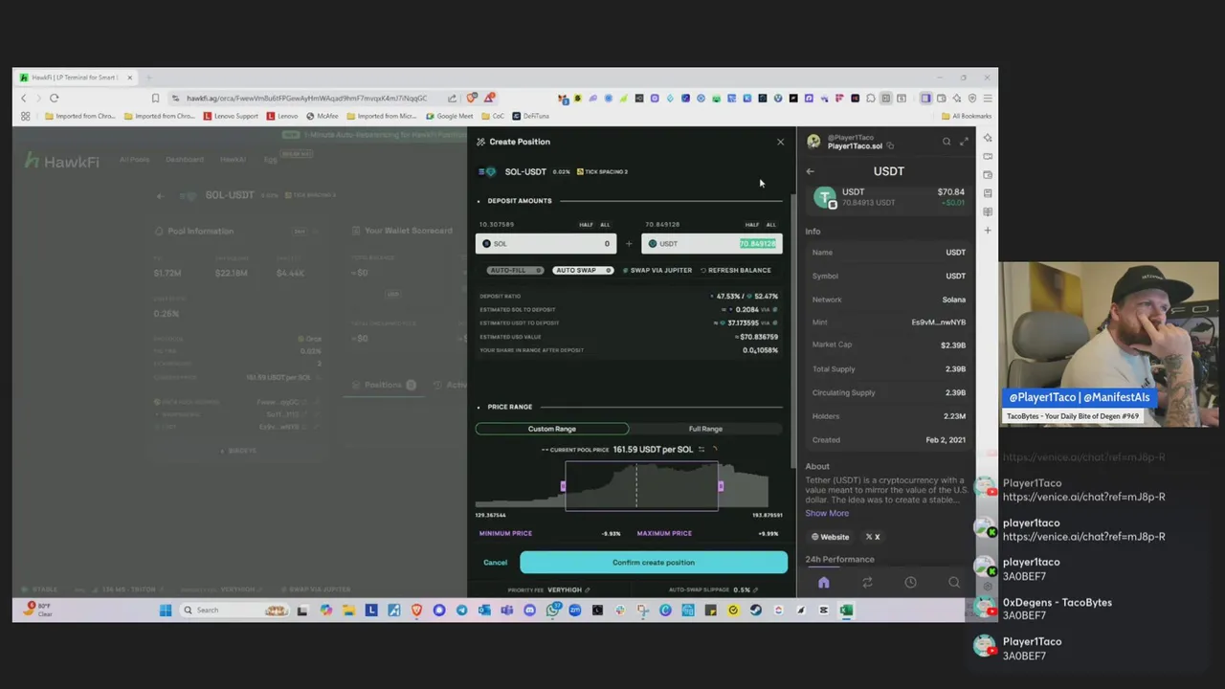Click the USDT amount input field

[711, 244]
